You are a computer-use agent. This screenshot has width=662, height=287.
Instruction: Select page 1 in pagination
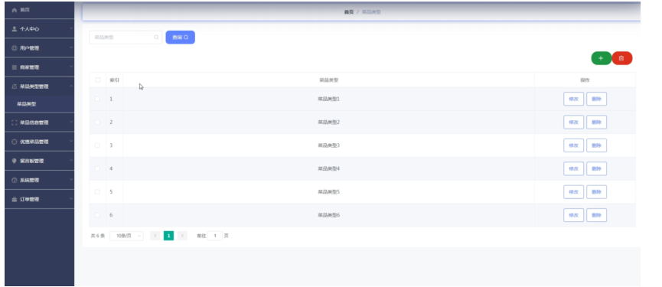(x=168, y=236)
